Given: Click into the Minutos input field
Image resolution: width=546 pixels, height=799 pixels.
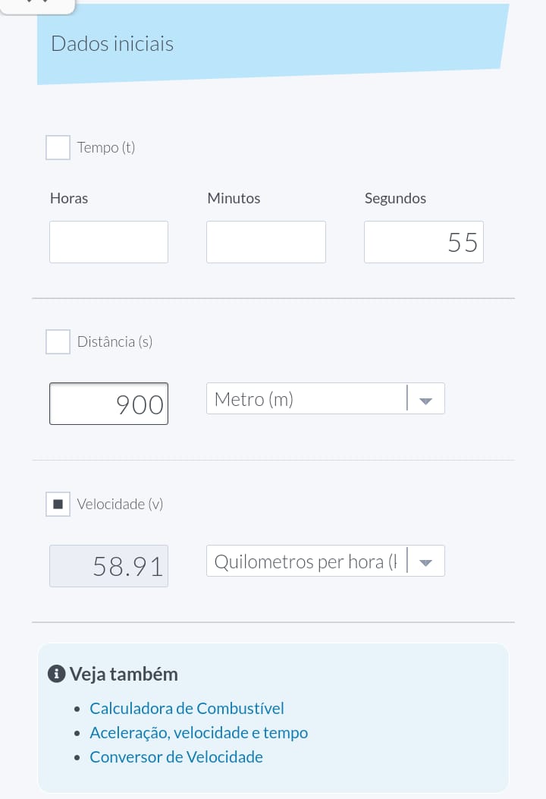Looking at the screenshot, I should click(266, 242).
